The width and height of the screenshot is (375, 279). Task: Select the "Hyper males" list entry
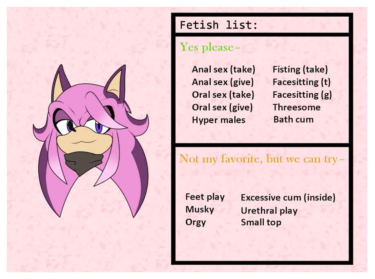pyautogui.click(x=218, y=120)
